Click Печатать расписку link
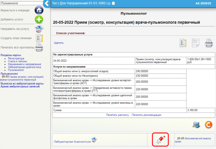The height and width of the screenshot is (149, 216). [x=117, y=115]
